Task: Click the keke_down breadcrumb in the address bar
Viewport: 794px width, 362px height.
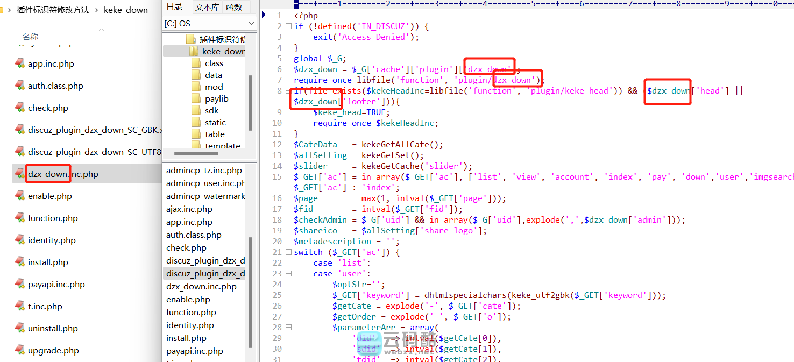Action: (x=125, y=10)
